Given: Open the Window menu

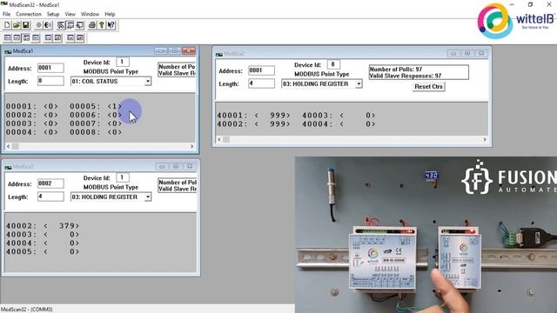Looking at the screenshot, I should click(x=90, y=14).
